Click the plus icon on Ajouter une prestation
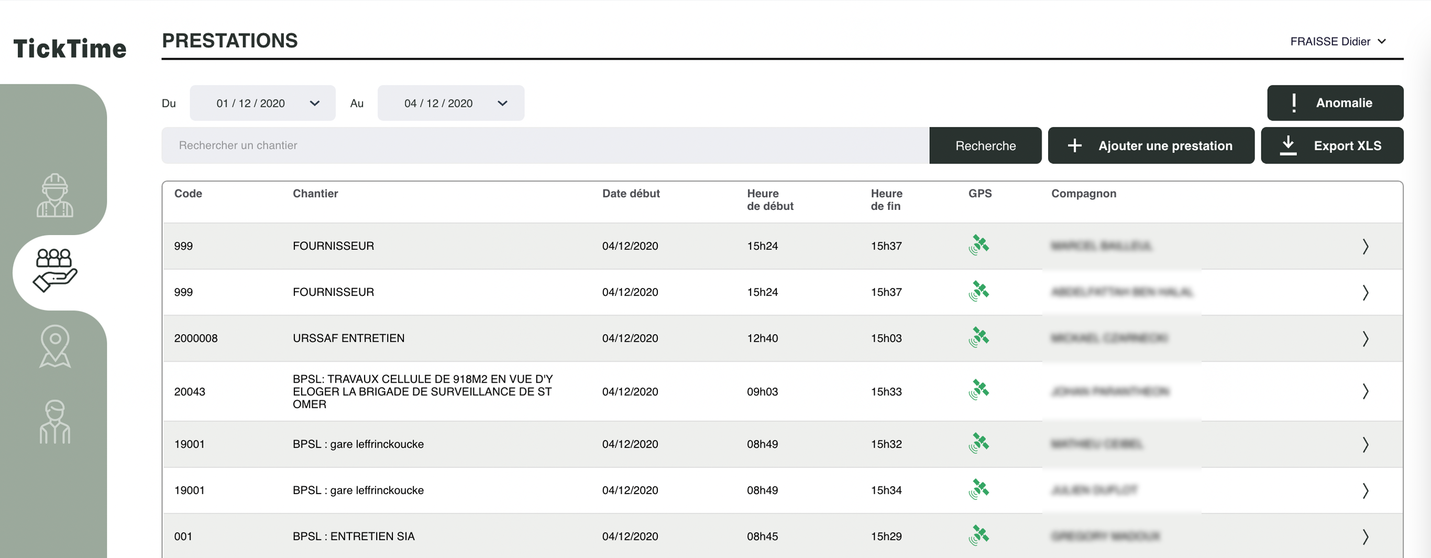Viewport: 1431px width, 558px height. pyautogui.click(x=1075, y=146)
